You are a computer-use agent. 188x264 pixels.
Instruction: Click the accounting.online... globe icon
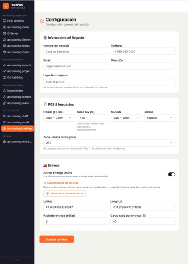click(x=4, y=142)
